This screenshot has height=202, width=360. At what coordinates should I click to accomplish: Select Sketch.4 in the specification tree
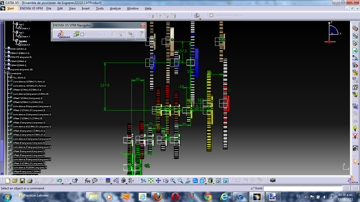click(26, 45)
